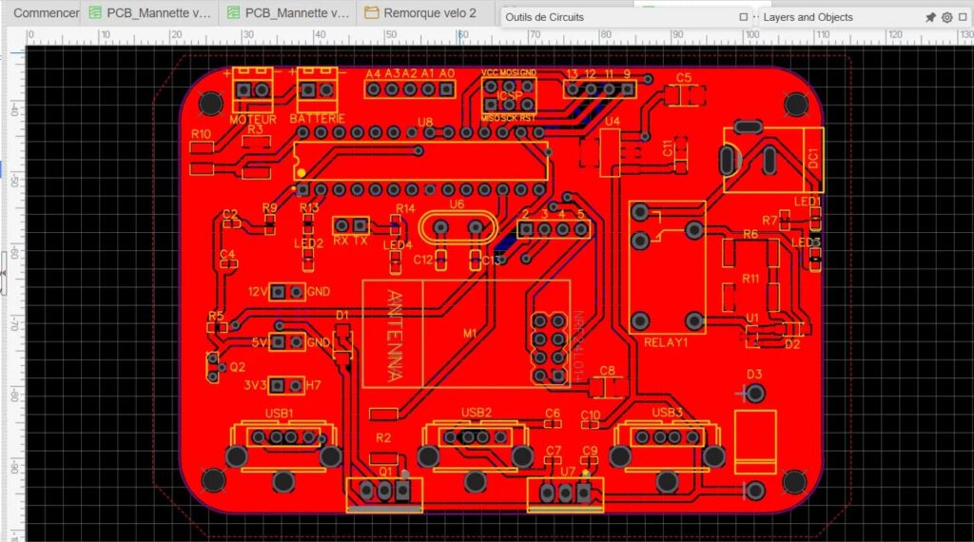The image size is (974, 542).
Task: Maximize the Outils de Circuits panel
Action: 744,17
